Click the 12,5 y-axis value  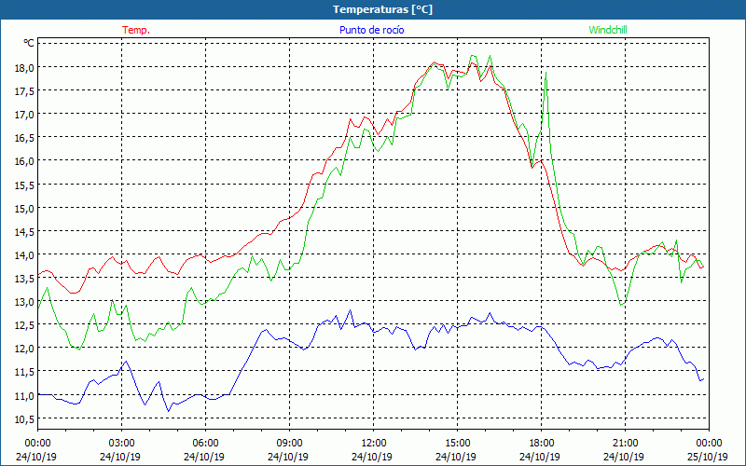tap(25, 325)
